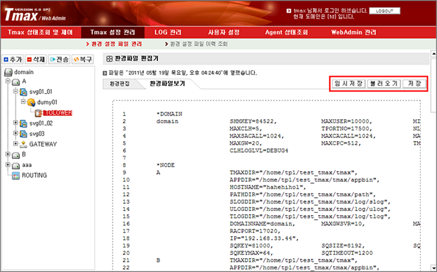Select TOLOWER tree item label
The width and height of the screenshot is (437, 272).
[x=58, y=113]
